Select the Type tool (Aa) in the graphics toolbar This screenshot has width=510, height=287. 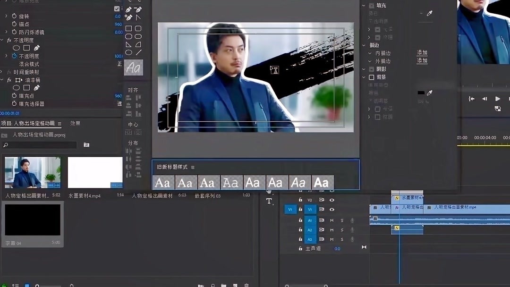click(134, 67)
